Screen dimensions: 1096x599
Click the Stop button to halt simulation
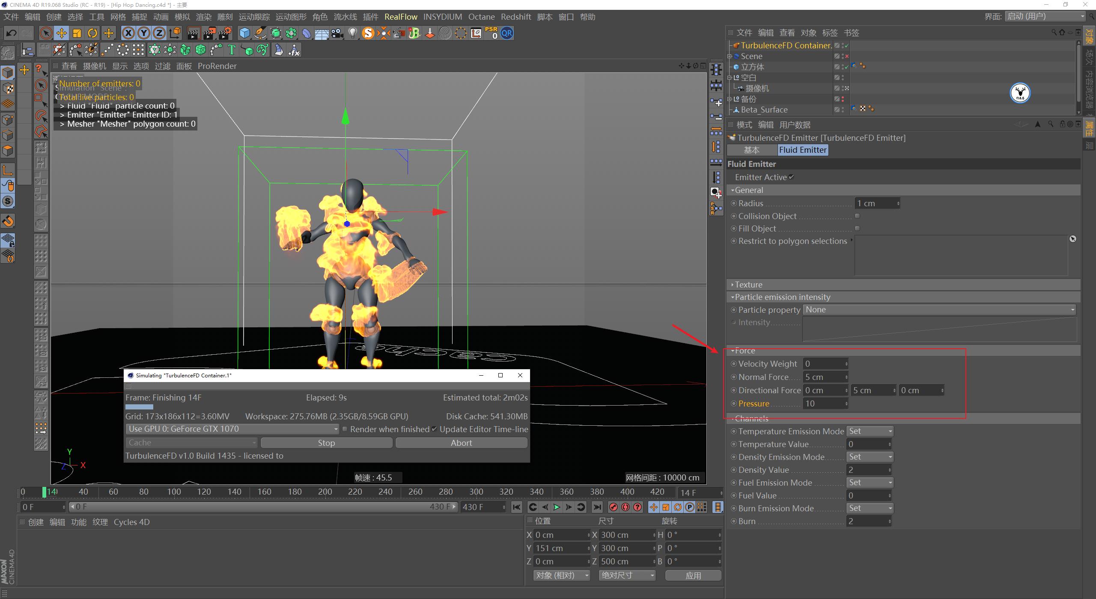click(x=326, y=442)
